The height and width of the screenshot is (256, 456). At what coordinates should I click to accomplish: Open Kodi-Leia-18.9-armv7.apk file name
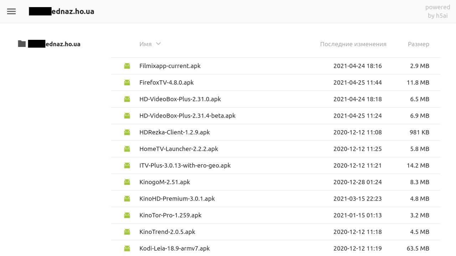pos(175,248)
